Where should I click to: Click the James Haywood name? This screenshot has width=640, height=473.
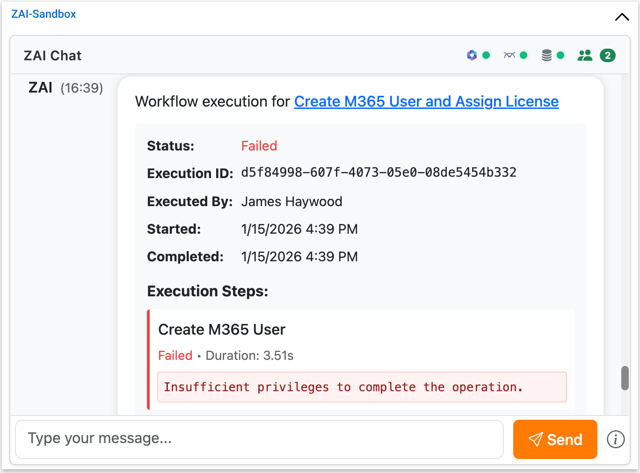coord(292,201)
